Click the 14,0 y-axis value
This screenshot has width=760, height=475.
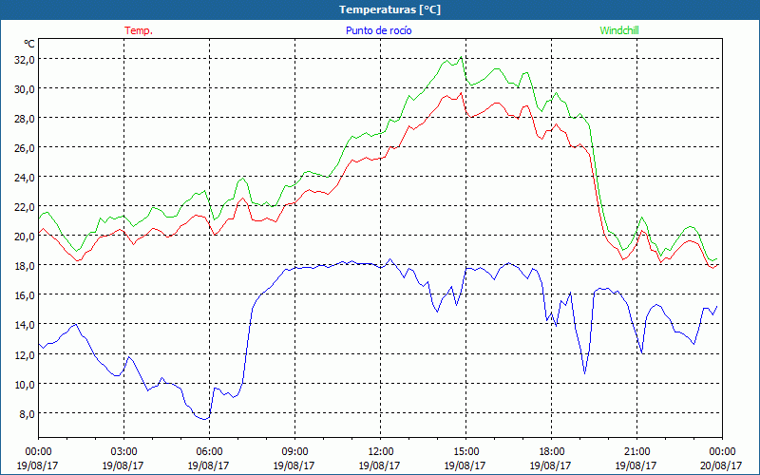point(25,325)
